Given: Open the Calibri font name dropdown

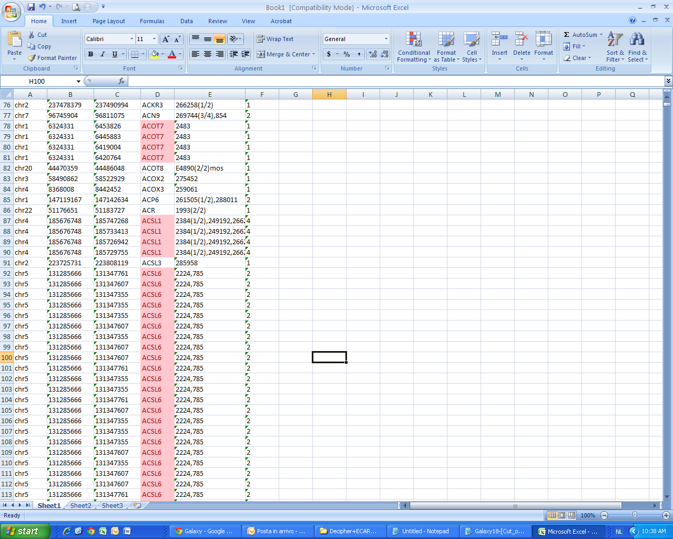Looking at the screenshot, I should [131, 39].
